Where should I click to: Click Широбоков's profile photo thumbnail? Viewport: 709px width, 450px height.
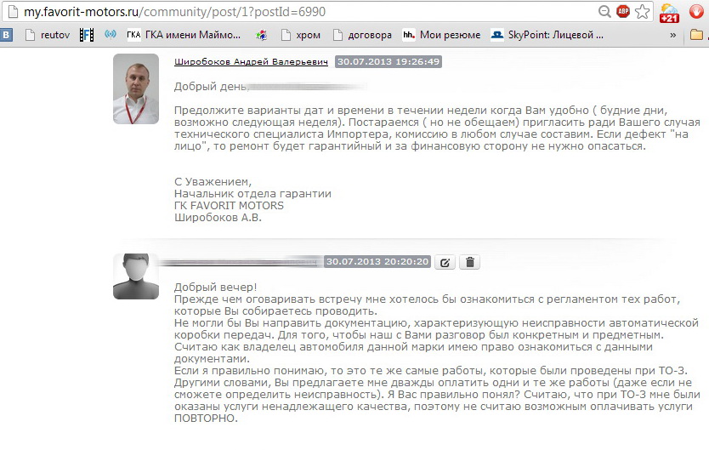pyautogui.click(x=136, y=88)
